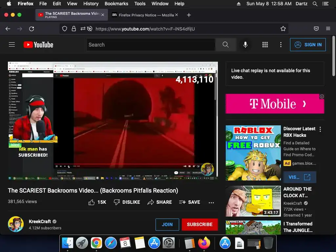Image resolution: width=336 pixels, height=252 pixels.
Task: Go to YouTube home via the logo
Action: point(38,45)
